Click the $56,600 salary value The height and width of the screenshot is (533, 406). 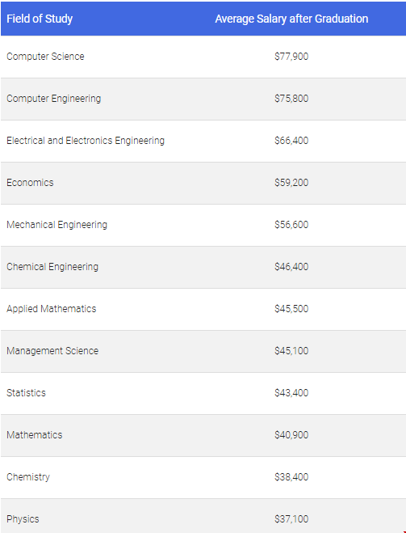click(291, 225)
